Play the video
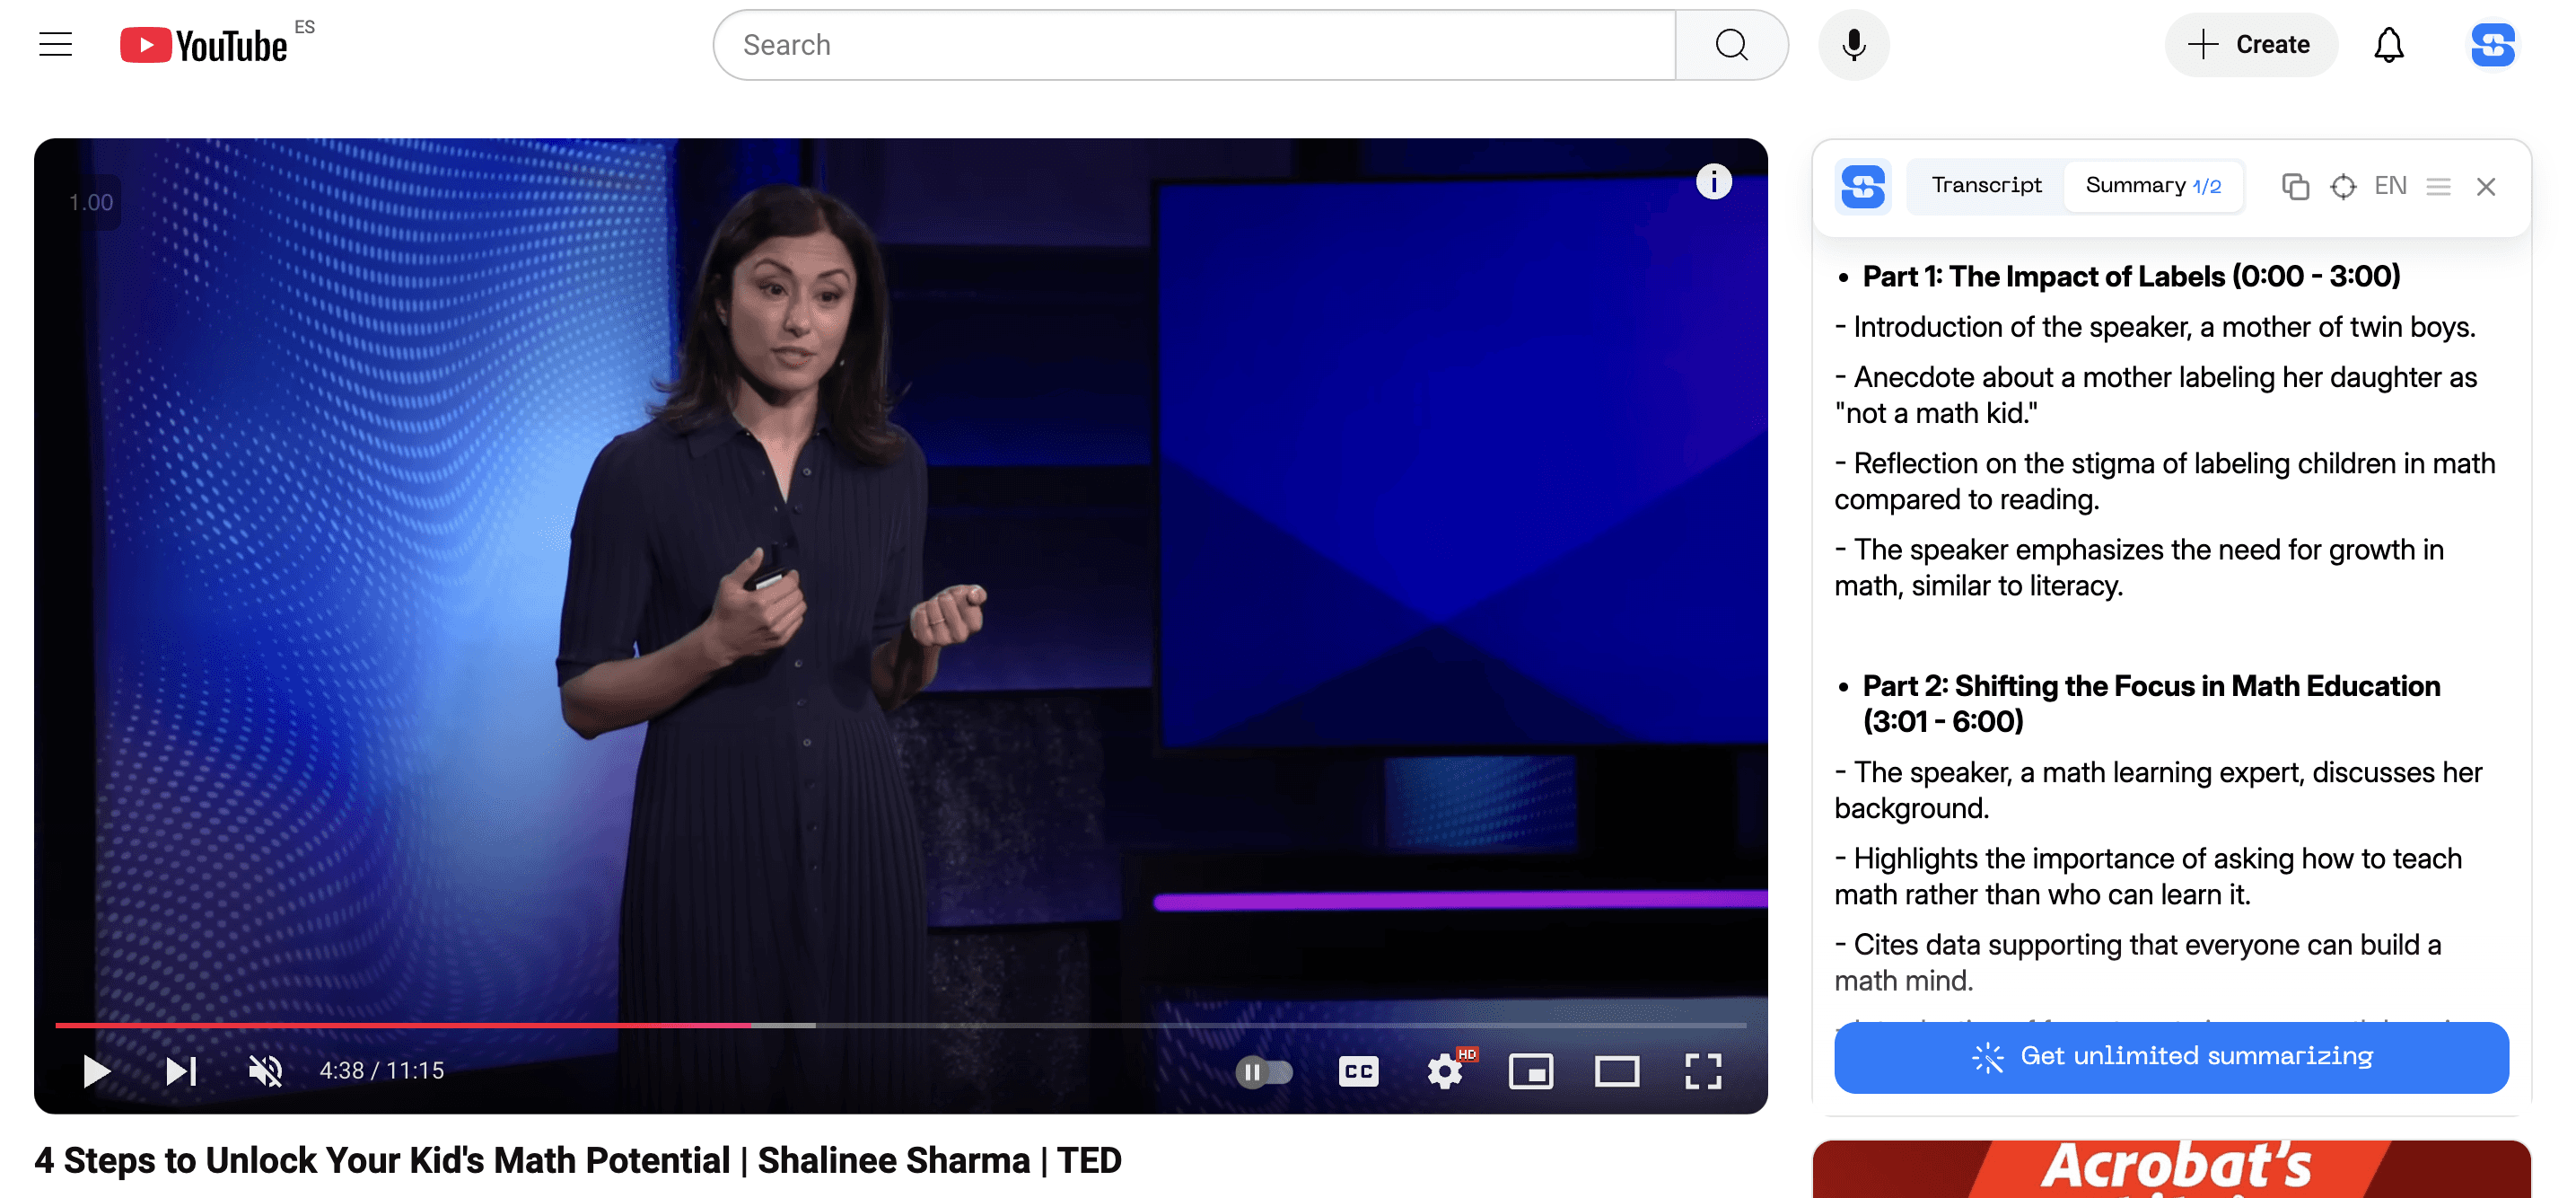This screenshot has width=2576, height=1198. [96, 1070]
